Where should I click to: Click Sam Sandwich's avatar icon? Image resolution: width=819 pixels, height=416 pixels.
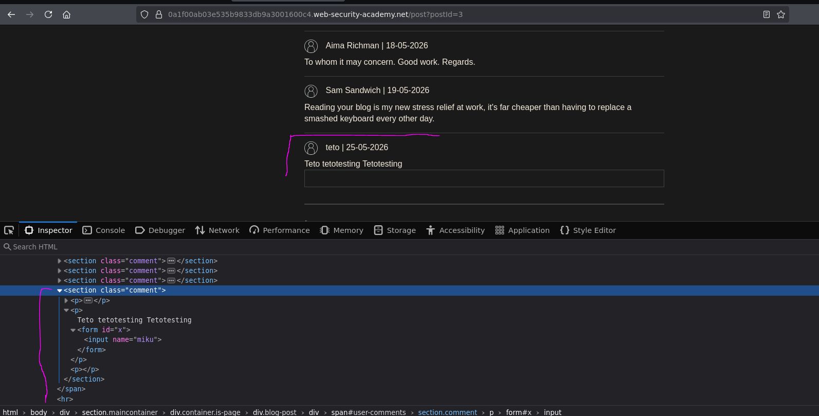tap(311, 91)
